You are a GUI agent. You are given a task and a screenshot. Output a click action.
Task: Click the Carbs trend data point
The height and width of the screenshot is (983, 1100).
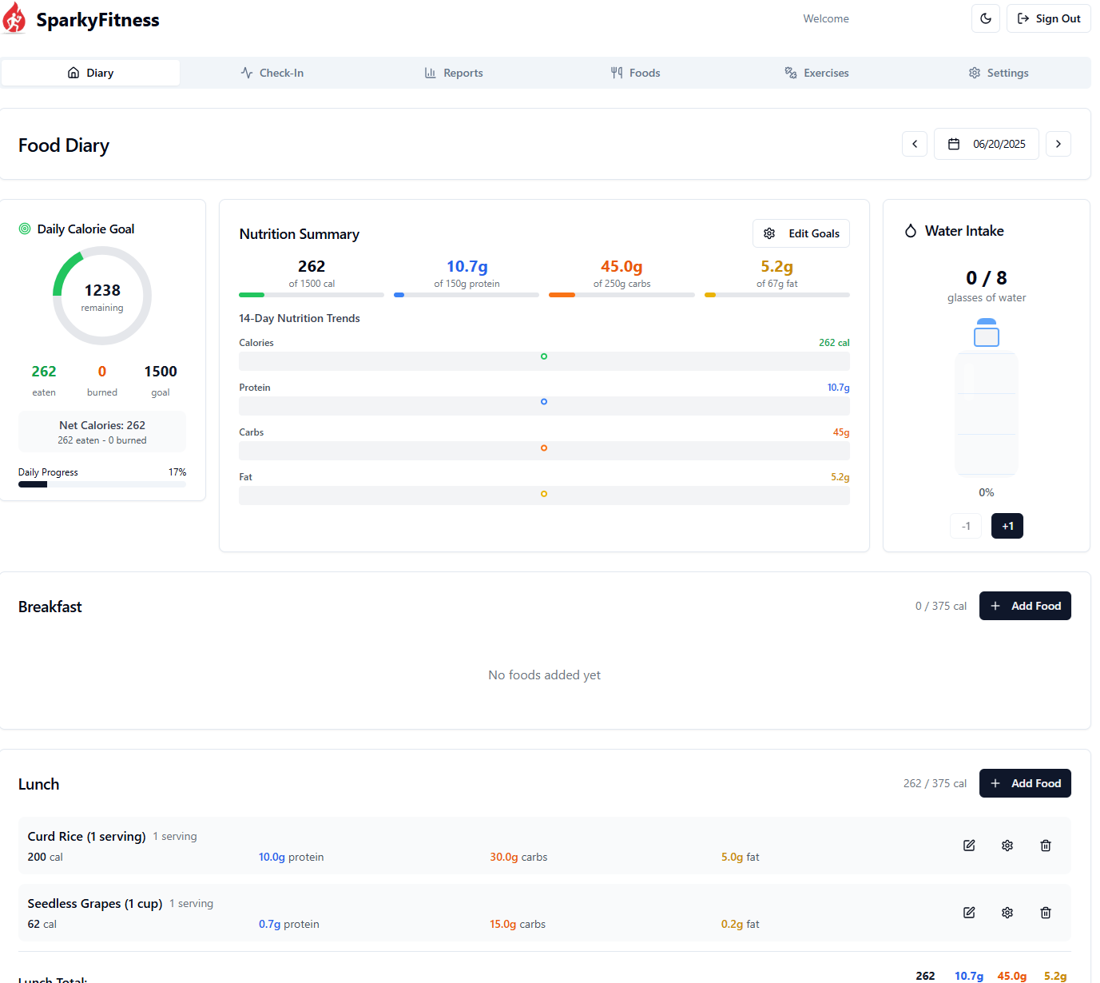(544, 448)
